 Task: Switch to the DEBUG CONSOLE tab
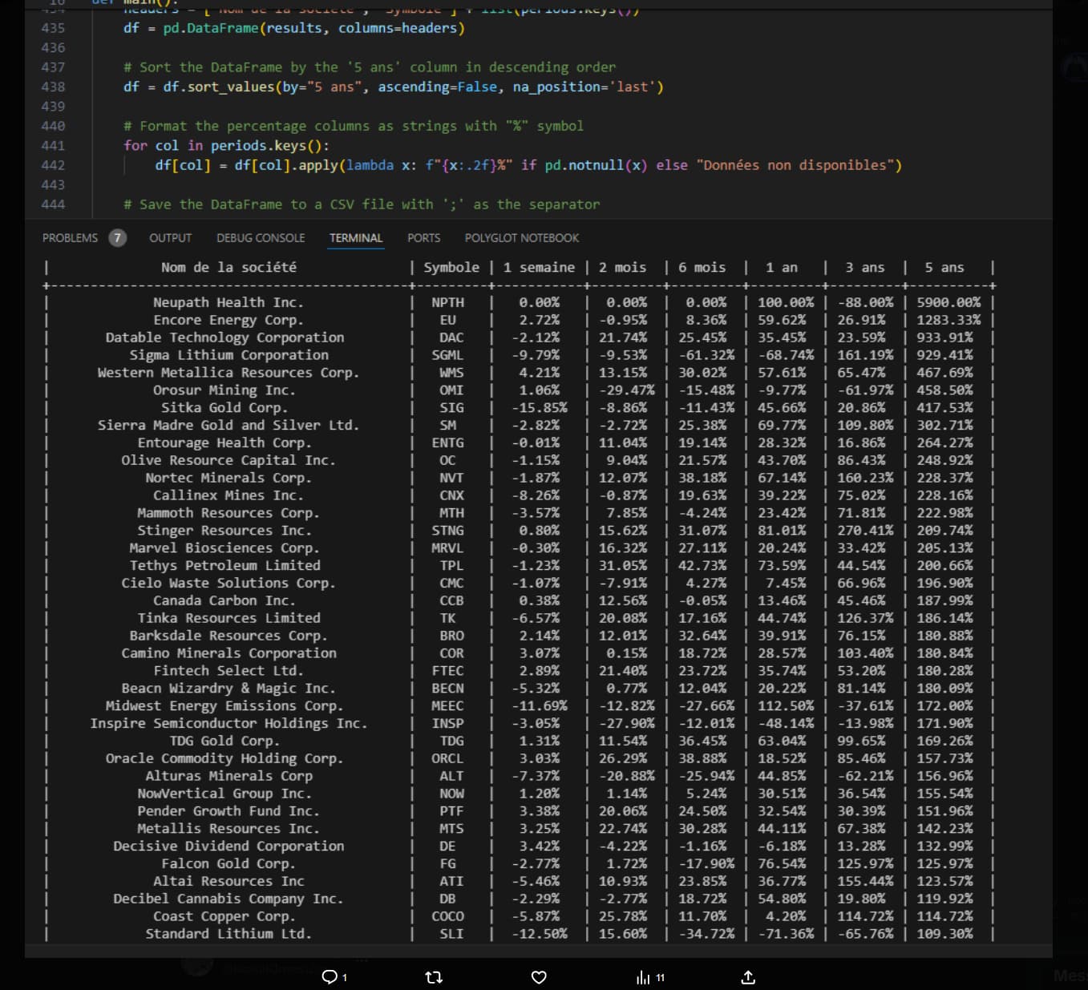pyautogui.click(x=261, y=238)
